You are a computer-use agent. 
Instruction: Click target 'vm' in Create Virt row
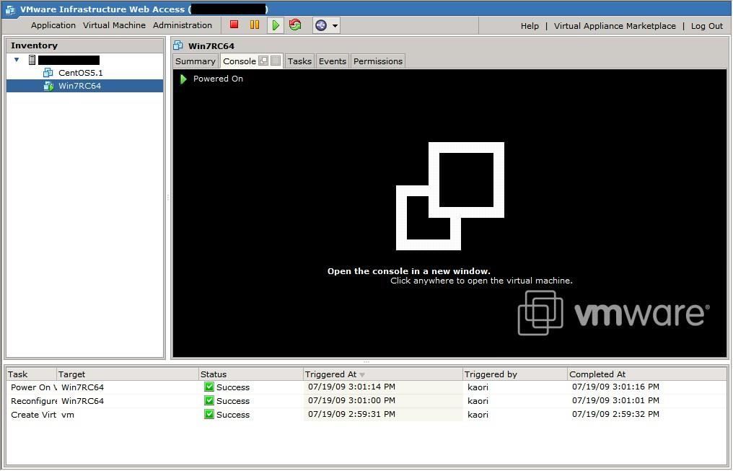tap(68, 415)
